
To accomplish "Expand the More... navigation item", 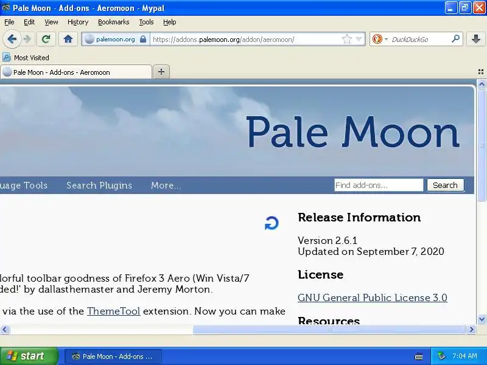I will 166,186.
